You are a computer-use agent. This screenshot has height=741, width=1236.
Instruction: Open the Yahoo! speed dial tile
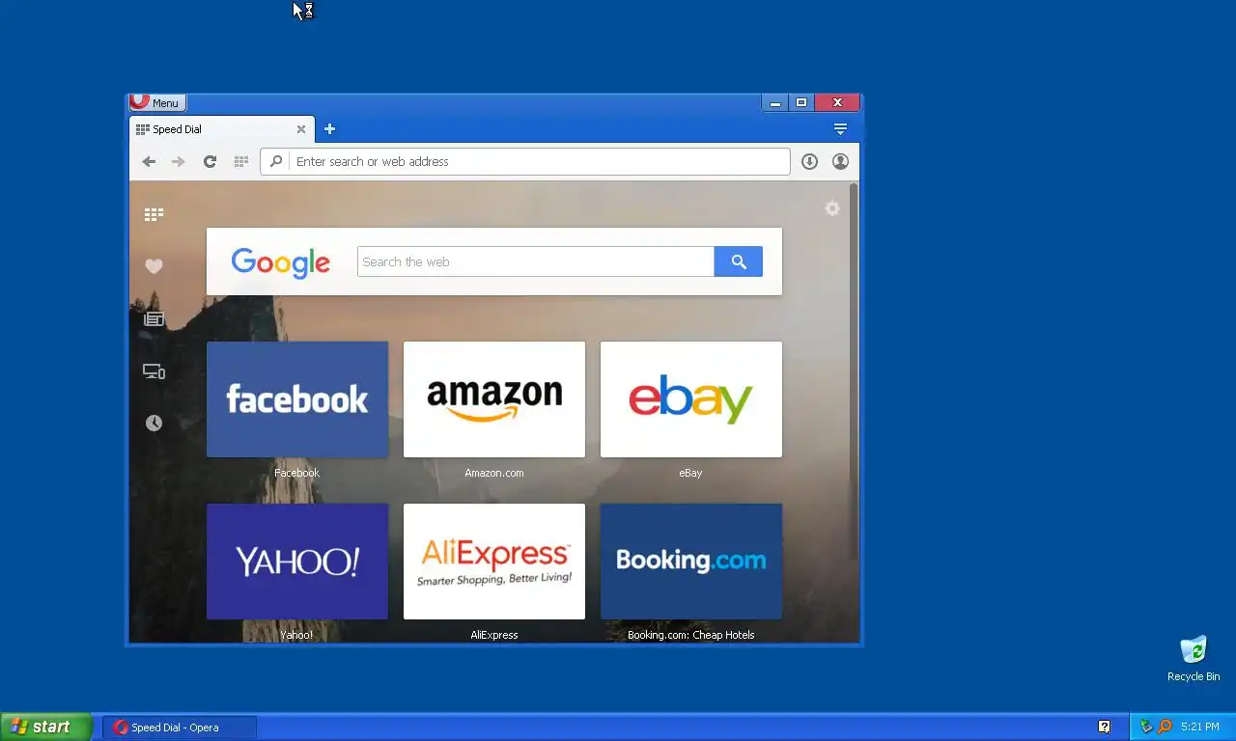pyautogui.click(x=297, y=562)
